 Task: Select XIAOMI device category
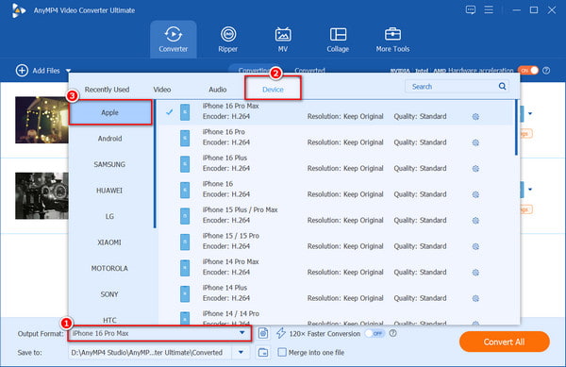coord(110,242)
